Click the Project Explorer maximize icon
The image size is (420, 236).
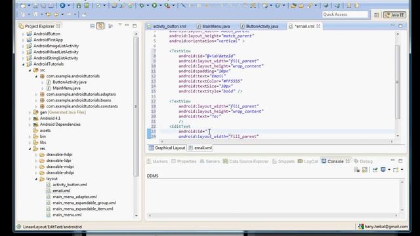(135, 26)
